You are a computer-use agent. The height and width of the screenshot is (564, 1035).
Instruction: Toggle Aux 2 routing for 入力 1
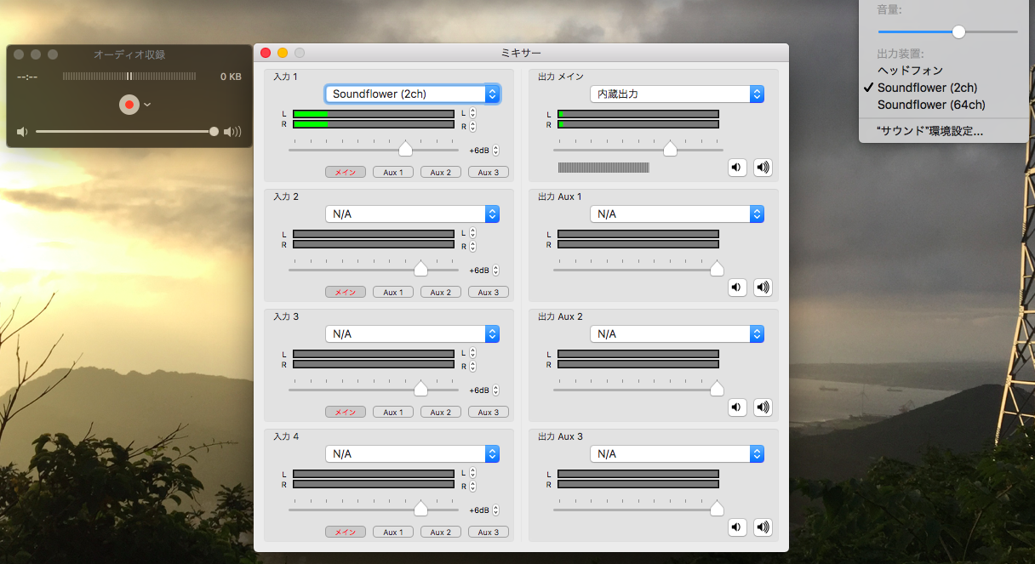click(x=441, y=172)
